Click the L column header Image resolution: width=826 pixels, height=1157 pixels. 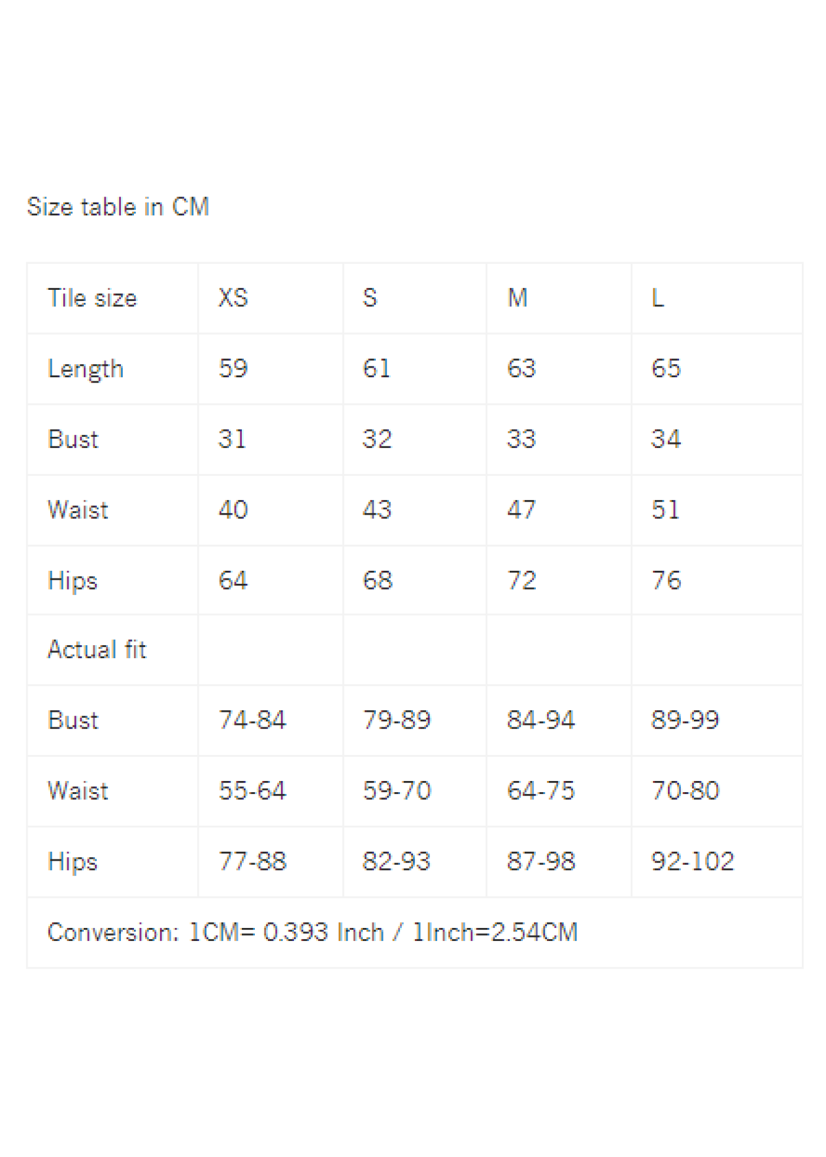pos(658,298)
